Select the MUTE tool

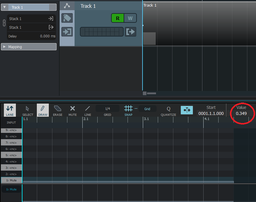tap(72, 110)
